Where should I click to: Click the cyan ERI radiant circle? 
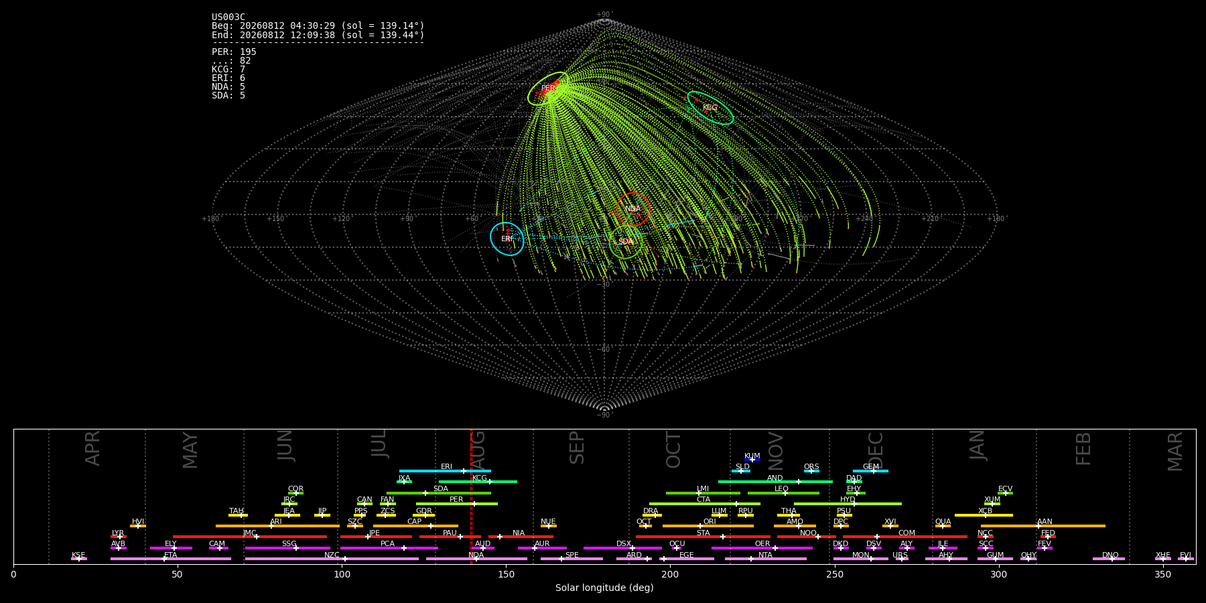point(507,239)
